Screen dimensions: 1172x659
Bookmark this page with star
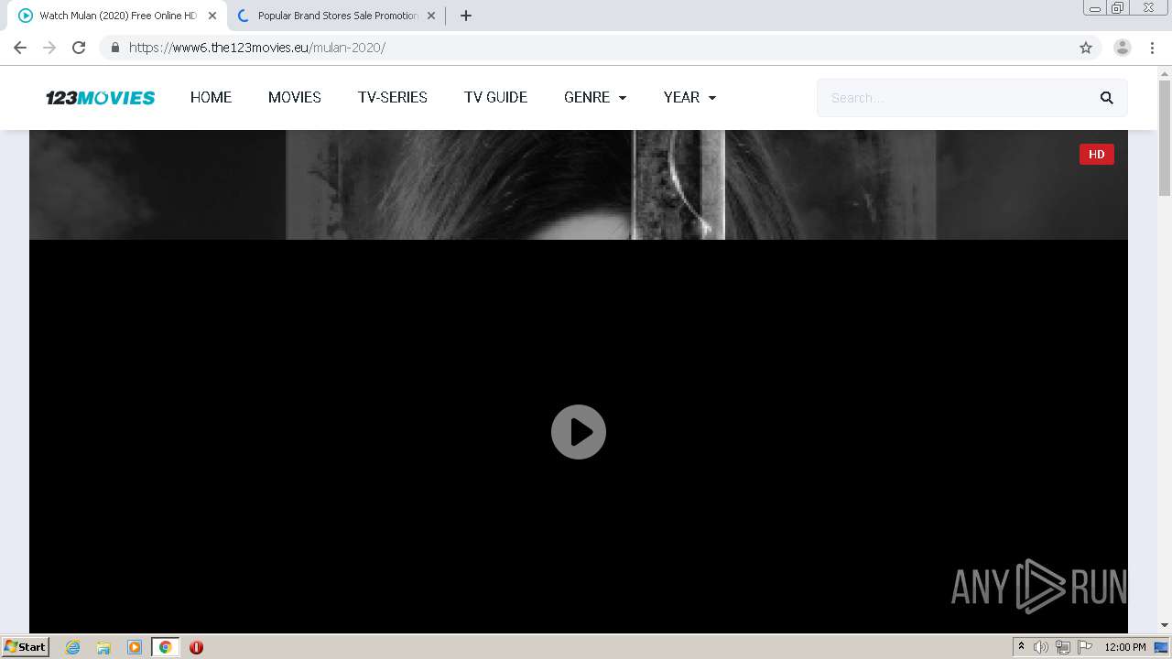tap(1086, 48)
